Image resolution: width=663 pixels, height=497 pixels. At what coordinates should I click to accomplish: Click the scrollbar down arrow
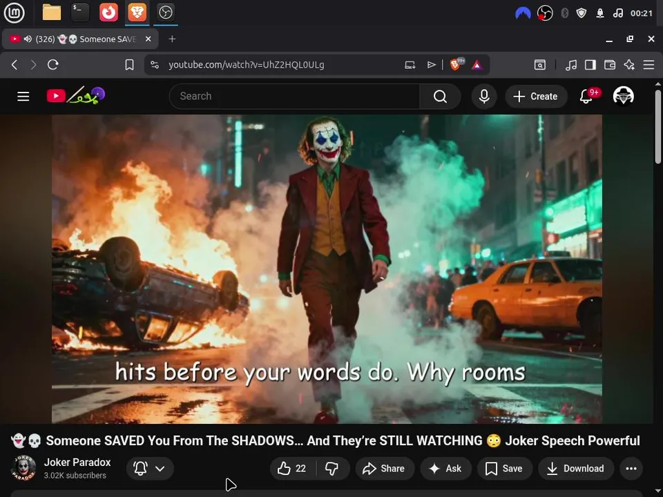(658, 491)
